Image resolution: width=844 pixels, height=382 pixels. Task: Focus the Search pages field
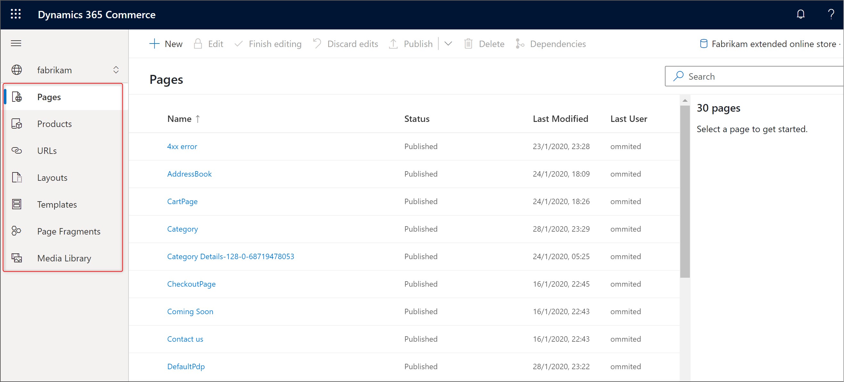[754, 76]
